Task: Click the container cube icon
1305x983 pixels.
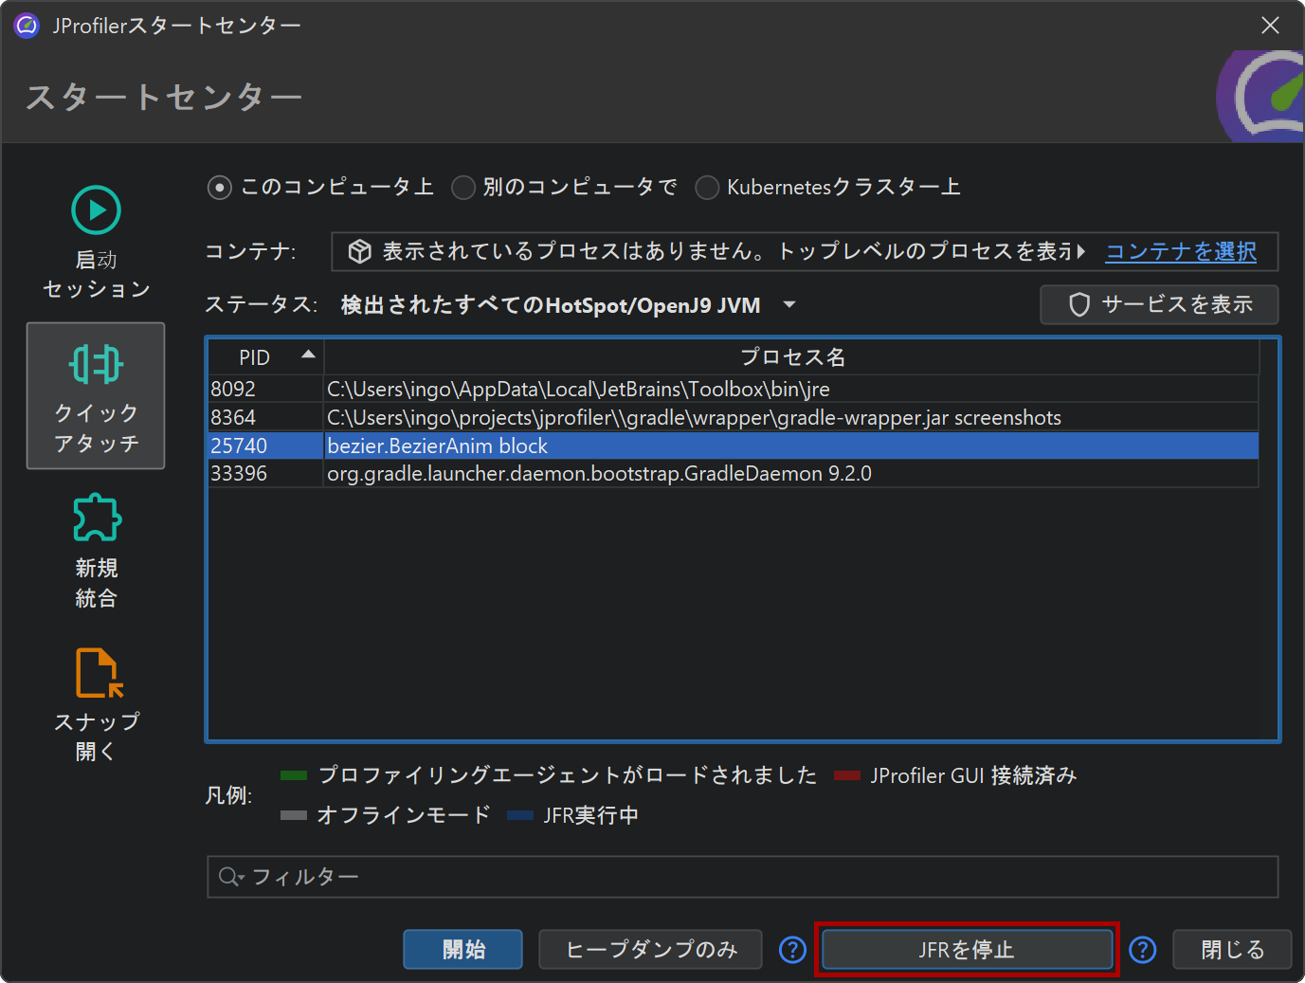Action: coord(359,251)
